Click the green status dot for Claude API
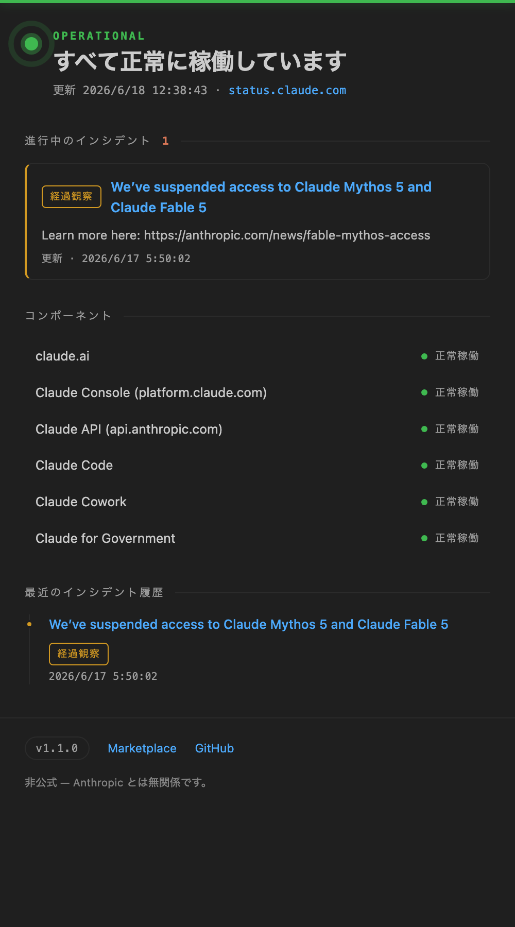Image resolution: width=515 pixels, height=927 pixels. [424, 429]
